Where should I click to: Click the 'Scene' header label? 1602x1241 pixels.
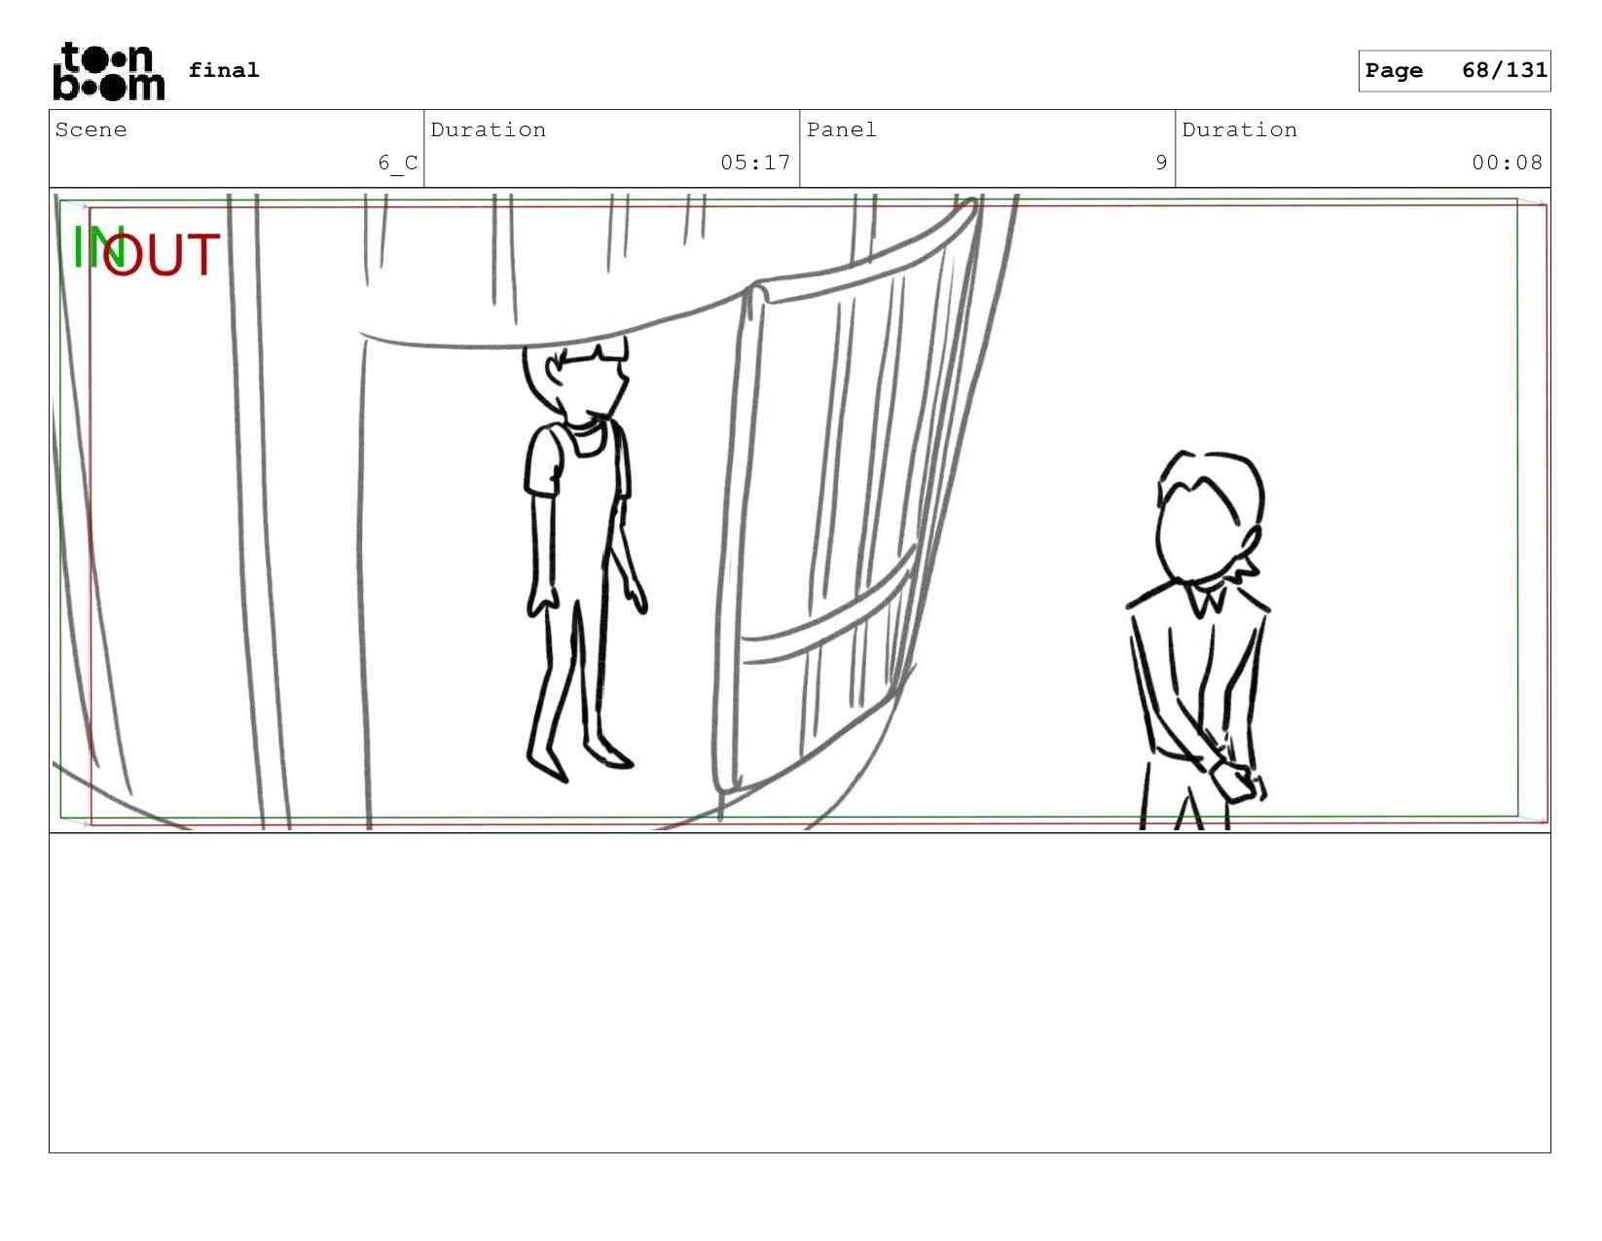[x=91, y=130]
